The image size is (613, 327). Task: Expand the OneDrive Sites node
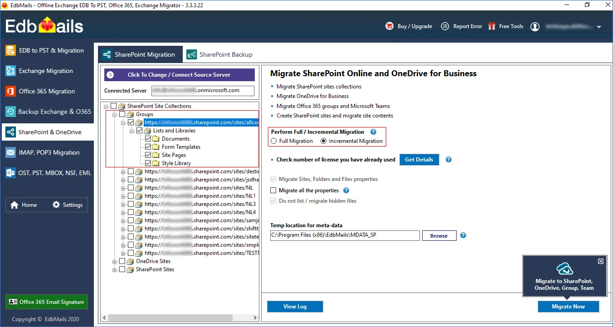point(115,261)
